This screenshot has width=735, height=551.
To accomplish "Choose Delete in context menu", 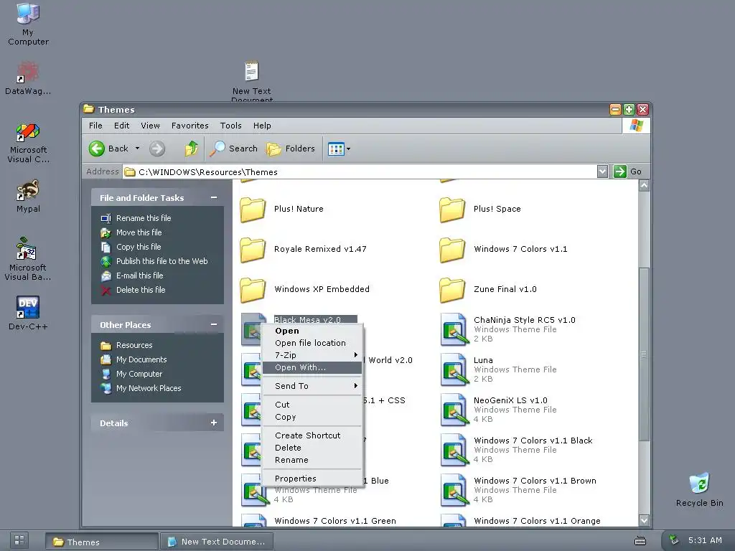I will pos(312,448).
